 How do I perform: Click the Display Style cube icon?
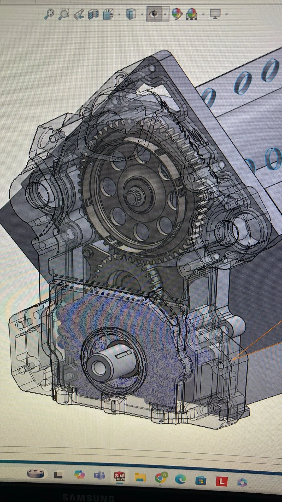pyautogui.click(x=131, y=14)
